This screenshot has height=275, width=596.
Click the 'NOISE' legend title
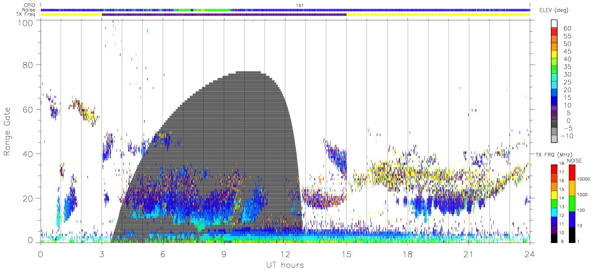pyautogui.click(x=574, y=160)
